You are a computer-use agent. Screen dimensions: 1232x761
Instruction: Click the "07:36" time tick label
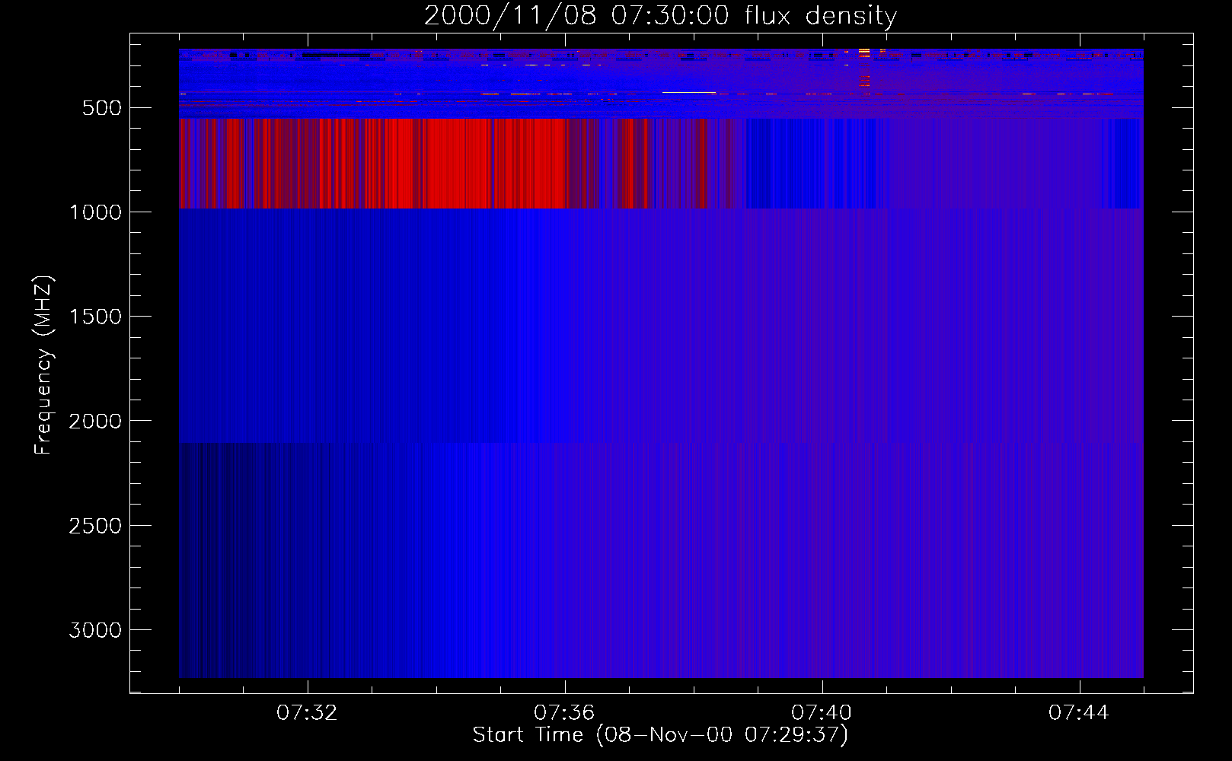coord(564,713)
